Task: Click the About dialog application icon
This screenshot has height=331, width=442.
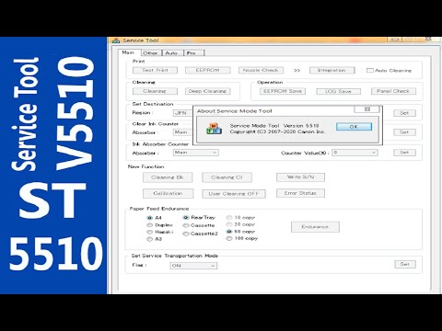Action: [214, 129]
